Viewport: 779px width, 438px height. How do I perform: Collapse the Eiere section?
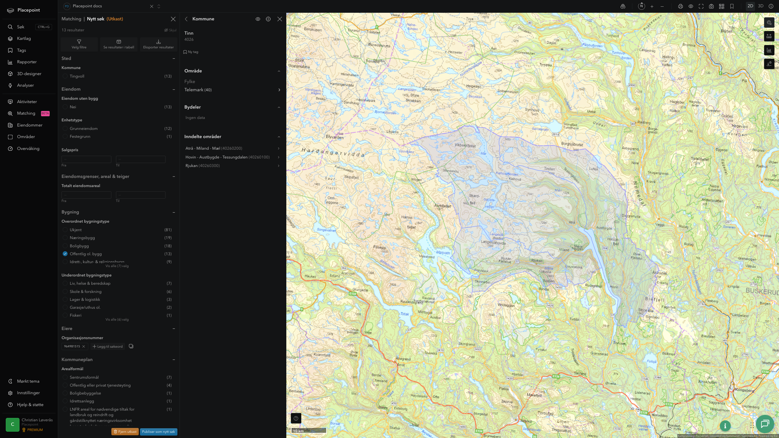[x=174, y=328]
